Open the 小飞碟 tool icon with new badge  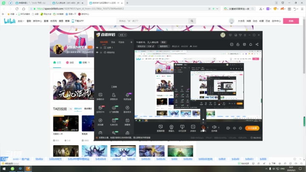(x=114, y=109)
